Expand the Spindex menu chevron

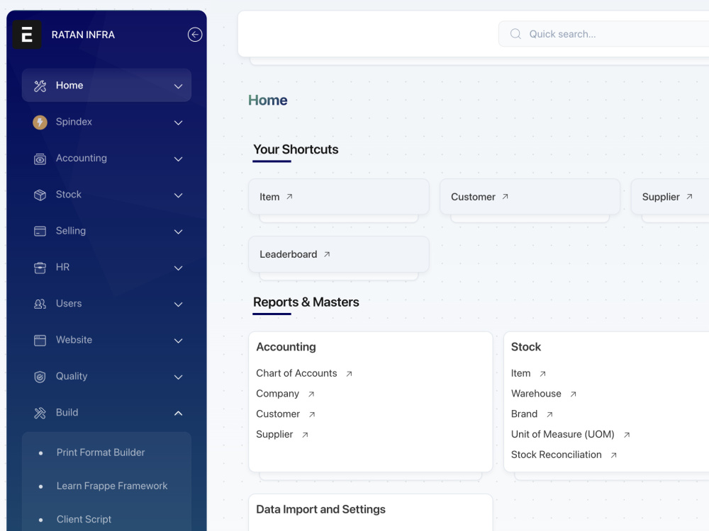click(x=179, y=122)
